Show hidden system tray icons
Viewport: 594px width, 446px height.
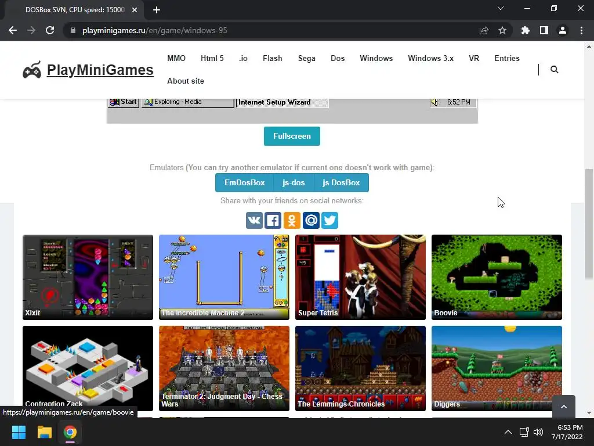[x=508, y=432]
